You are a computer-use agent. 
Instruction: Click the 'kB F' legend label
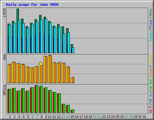pos(150,109)
